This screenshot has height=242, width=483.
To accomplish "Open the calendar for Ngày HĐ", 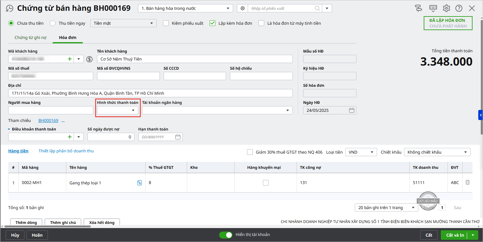I will point(351,110).
